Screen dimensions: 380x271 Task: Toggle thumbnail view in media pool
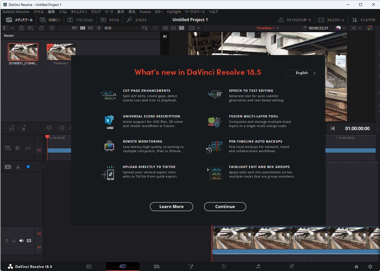(82, 28)
